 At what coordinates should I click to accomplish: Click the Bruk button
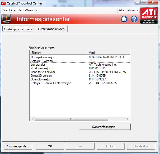pyautogui.click(x=80, y=146)
